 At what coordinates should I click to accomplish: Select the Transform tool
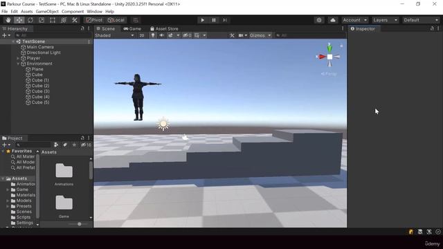click(x=64, y=20)
